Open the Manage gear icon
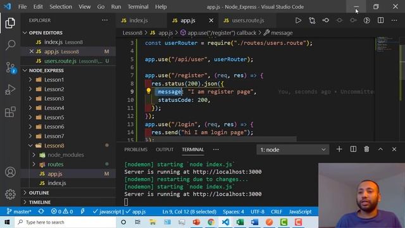This screenshot has width=405, height=228. (10, 194)
